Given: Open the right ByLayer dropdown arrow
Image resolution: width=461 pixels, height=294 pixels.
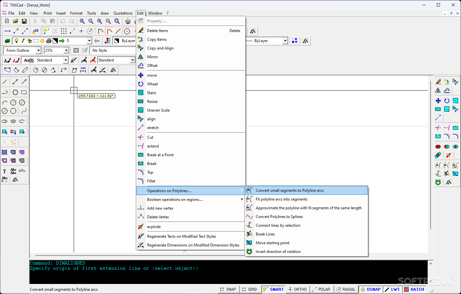Looking at the screenshot, I should (x=285, y=41).
